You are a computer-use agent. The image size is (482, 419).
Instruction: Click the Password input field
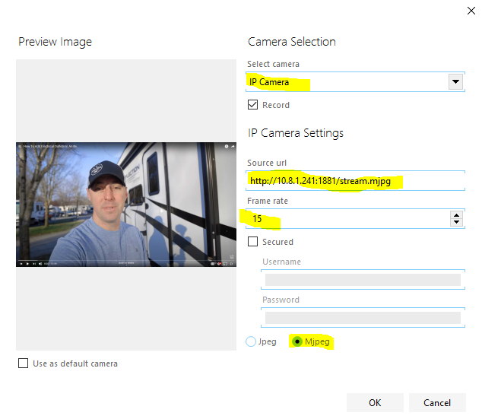(363, 318)
